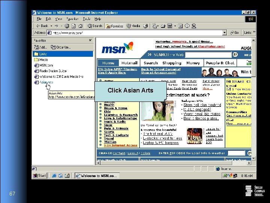Click the horizontal scrollbar right arrow
This screenshot has width=270, height=203.
pyautogui.click(x=249, y=163)
